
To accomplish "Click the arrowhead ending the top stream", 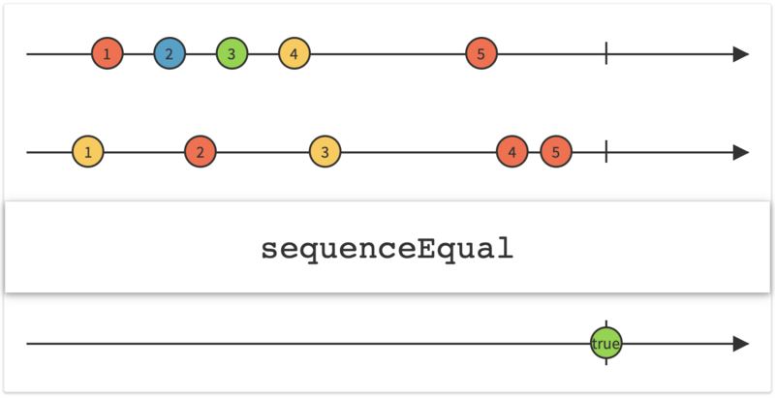I will [741, 54].
